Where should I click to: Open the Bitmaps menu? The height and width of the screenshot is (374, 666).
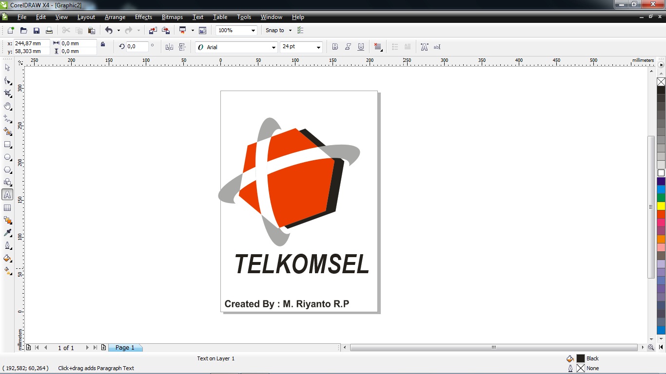[x=172, y=17]
